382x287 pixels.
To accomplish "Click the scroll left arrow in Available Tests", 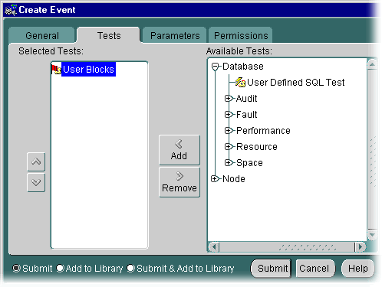I will [214, 247].
